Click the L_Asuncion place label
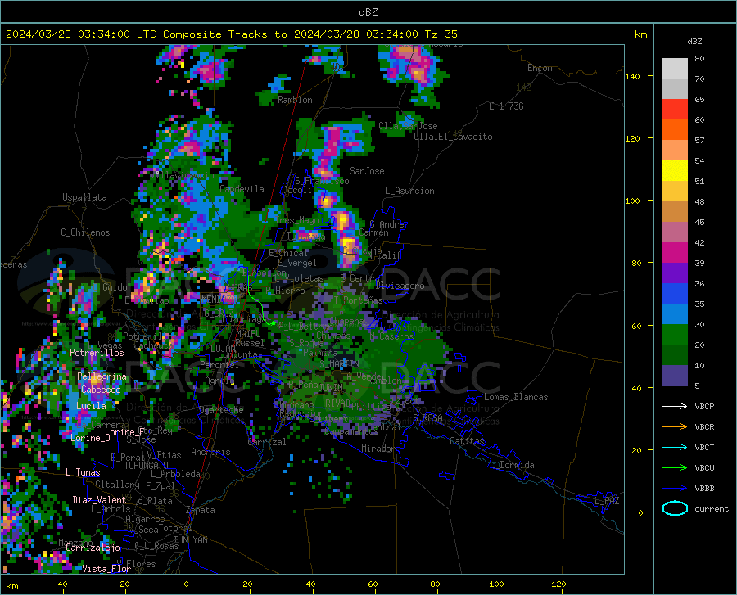Viewport: 737px width, 595px height. coord(409,191)
